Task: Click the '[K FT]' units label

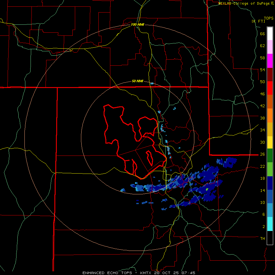Action: (258, 21)
